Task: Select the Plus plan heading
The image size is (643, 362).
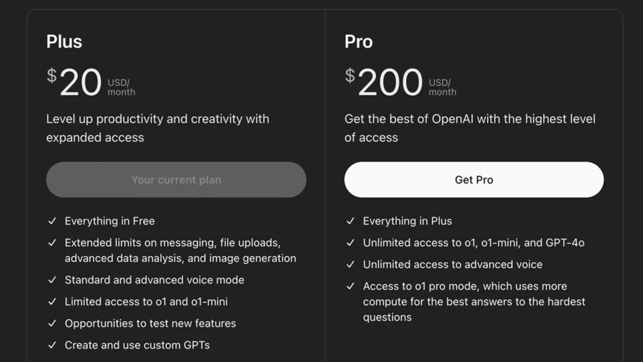Action: pos(64,42)
